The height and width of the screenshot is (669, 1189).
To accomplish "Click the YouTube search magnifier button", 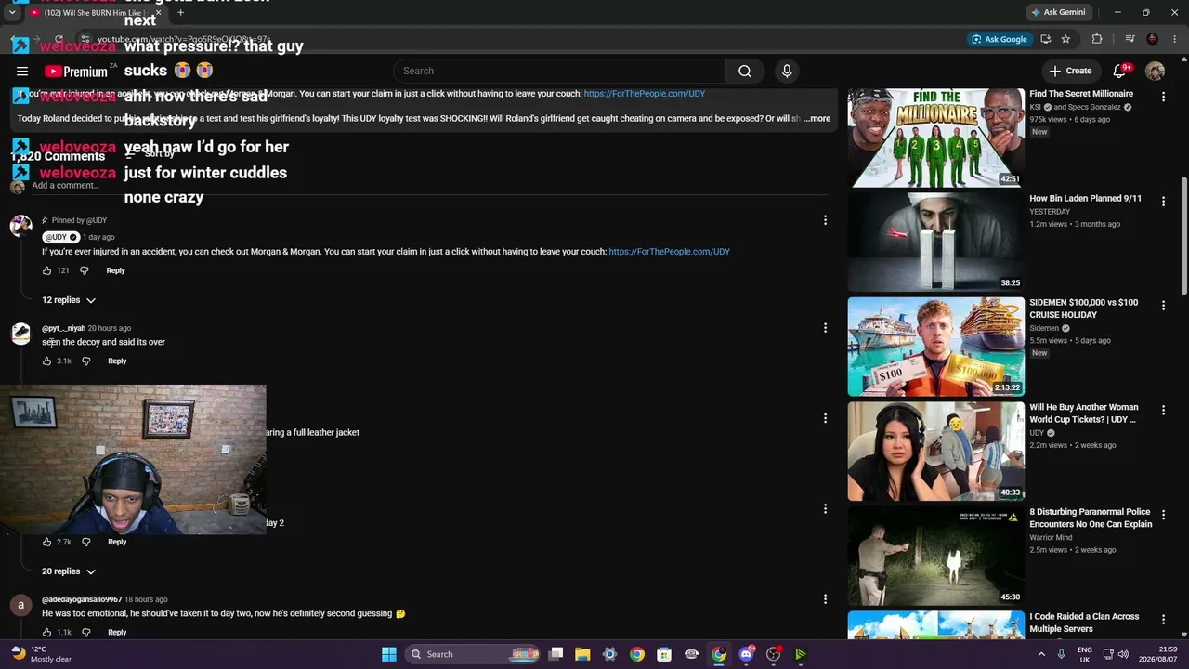I will pyautogui.click(x=745, y=72).
